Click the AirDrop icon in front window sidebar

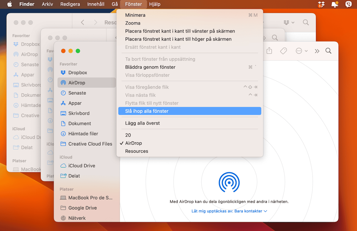tap(63, 83)
